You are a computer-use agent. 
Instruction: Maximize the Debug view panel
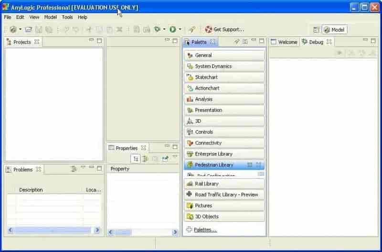coord(373,41)
